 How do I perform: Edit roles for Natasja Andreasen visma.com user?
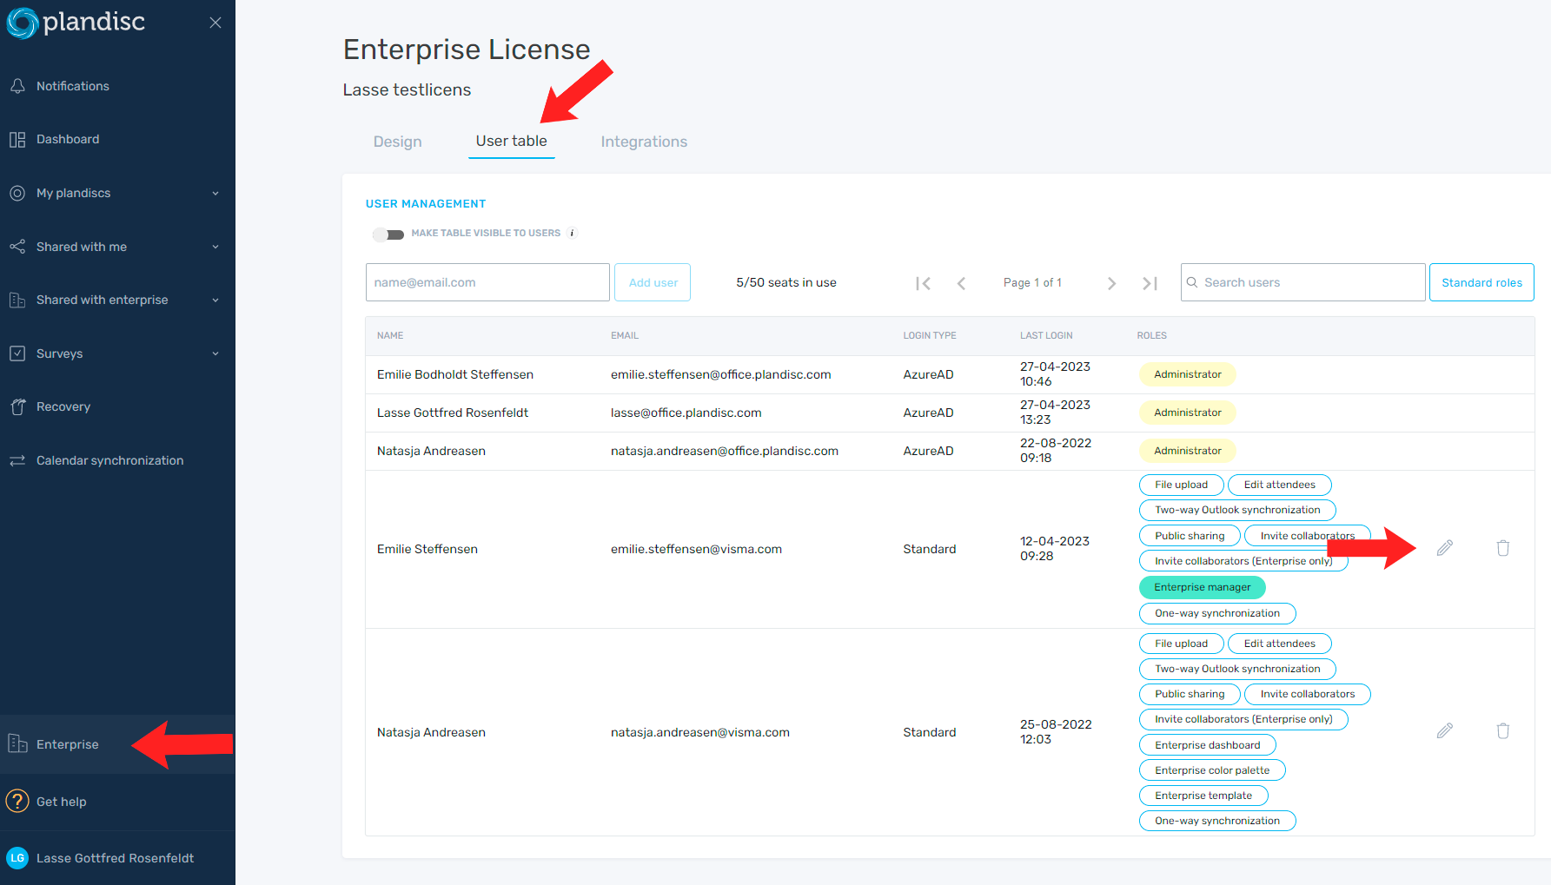1445,731
